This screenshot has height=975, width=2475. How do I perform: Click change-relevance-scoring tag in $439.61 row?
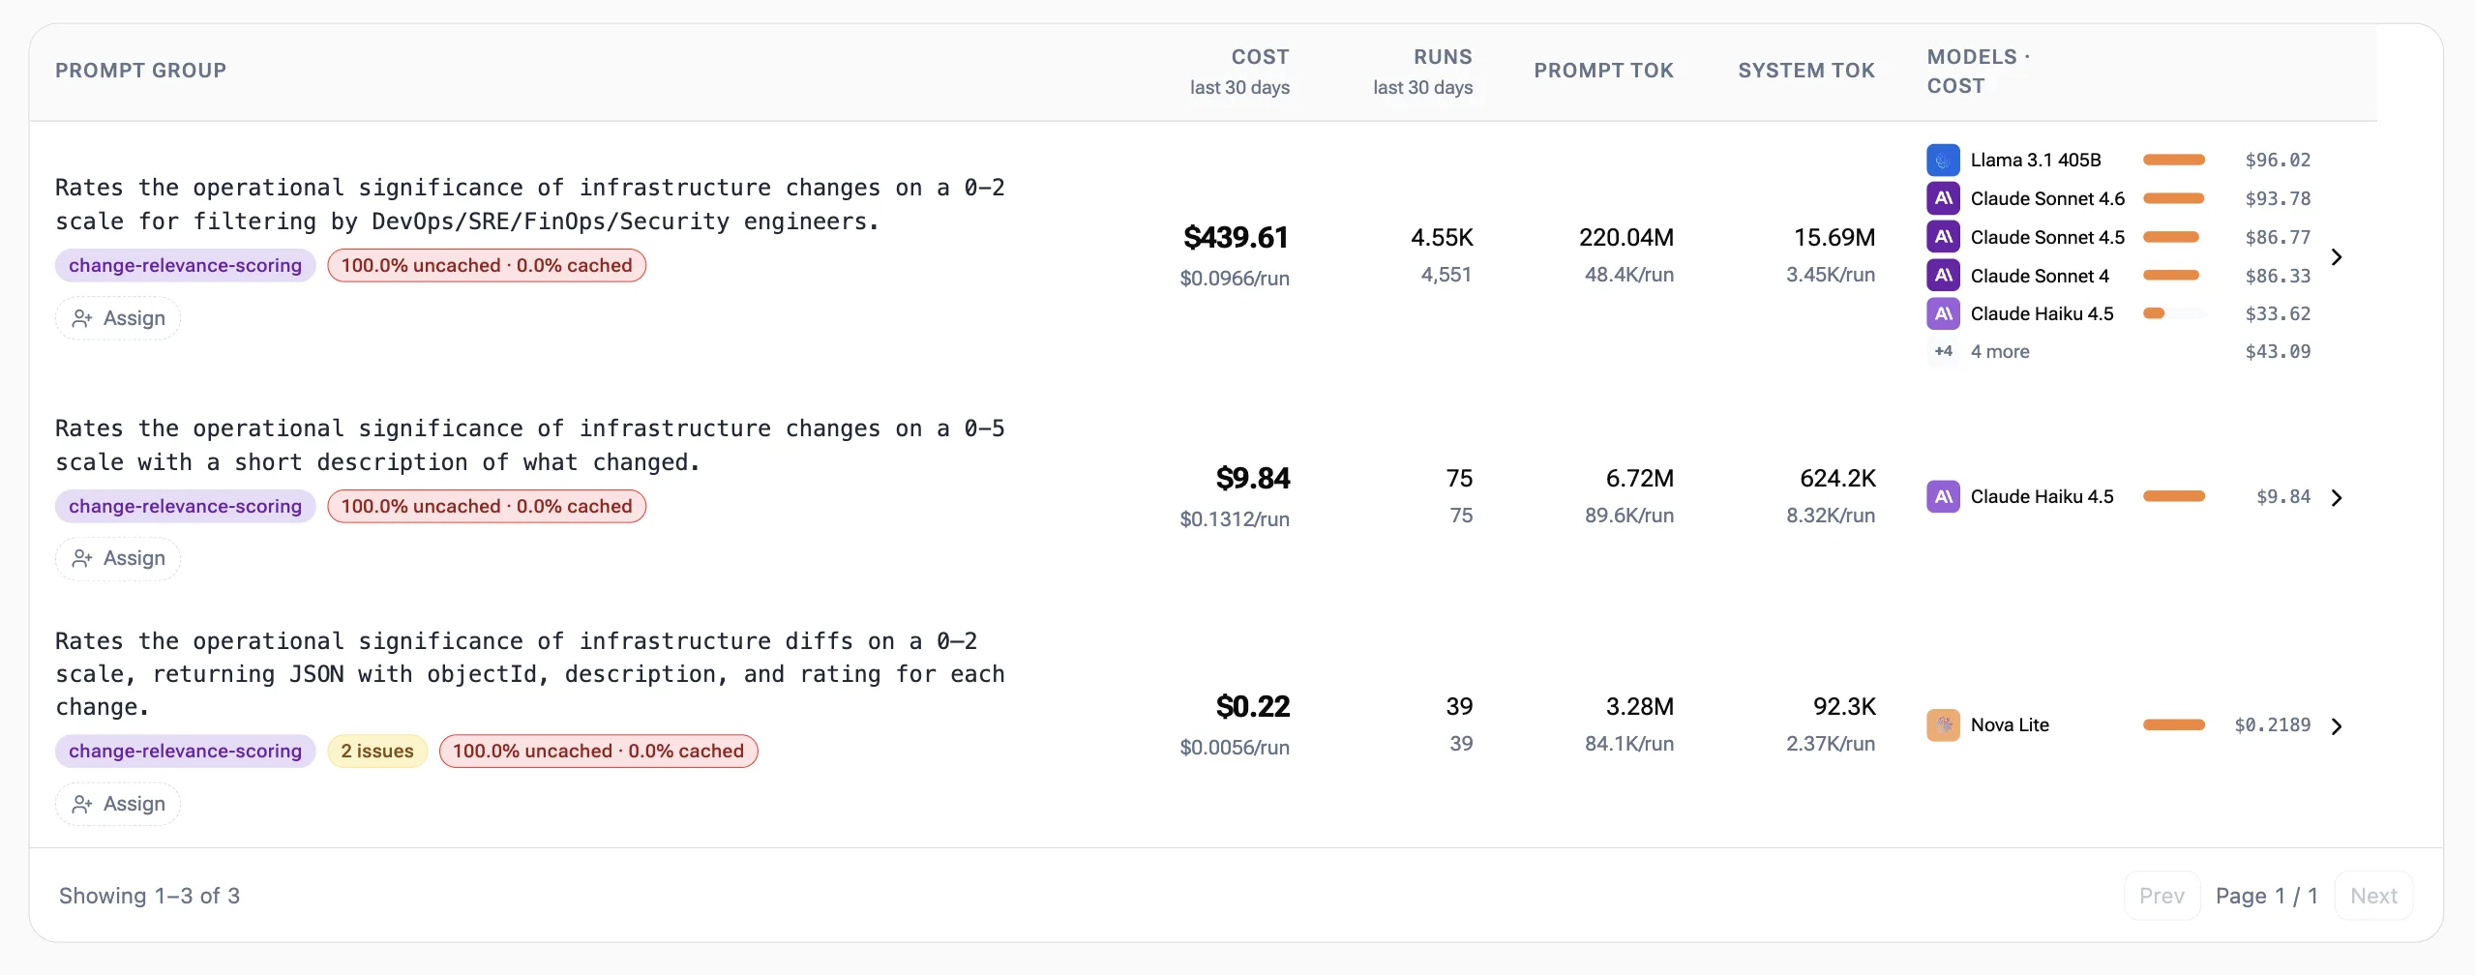185,265
